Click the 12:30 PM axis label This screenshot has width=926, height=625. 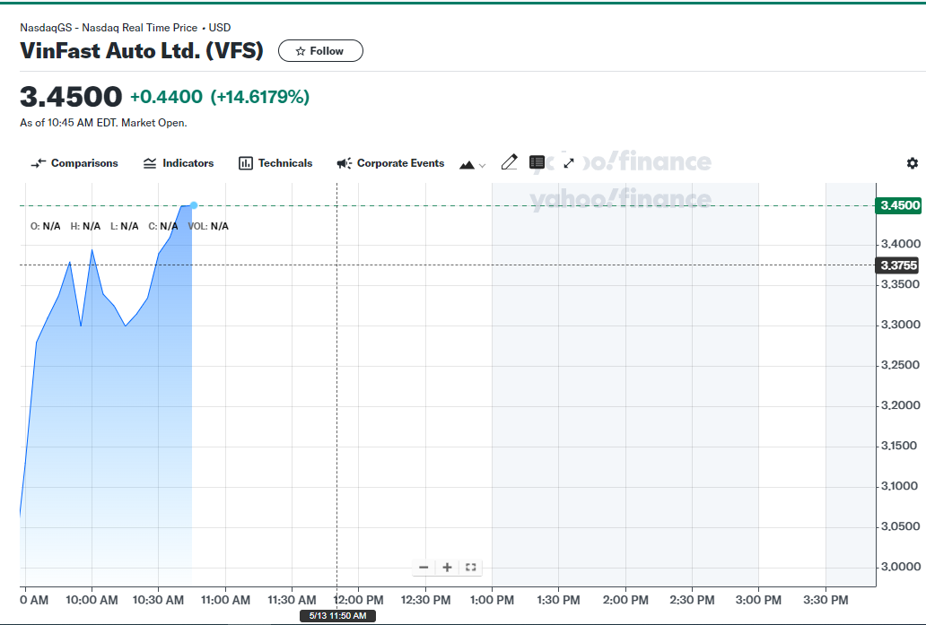(x=426, y=600)
